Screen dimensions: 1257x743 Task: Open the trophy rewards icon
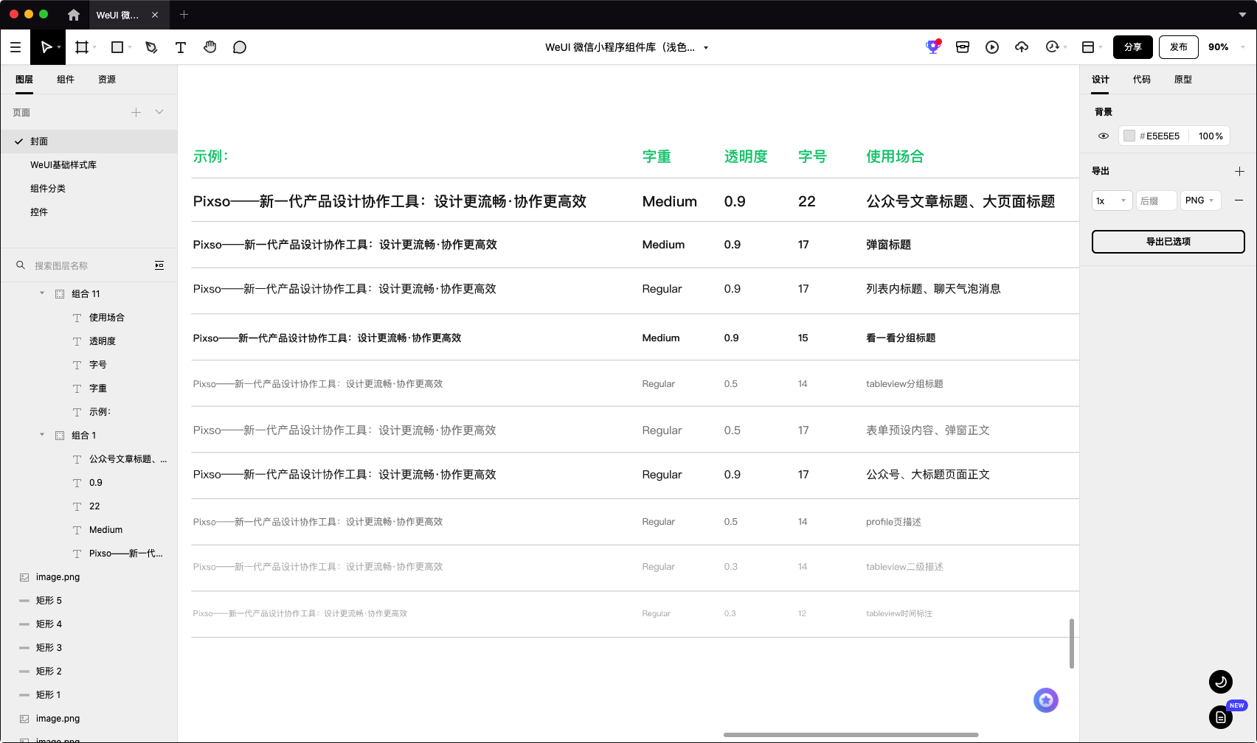[933, 46]
